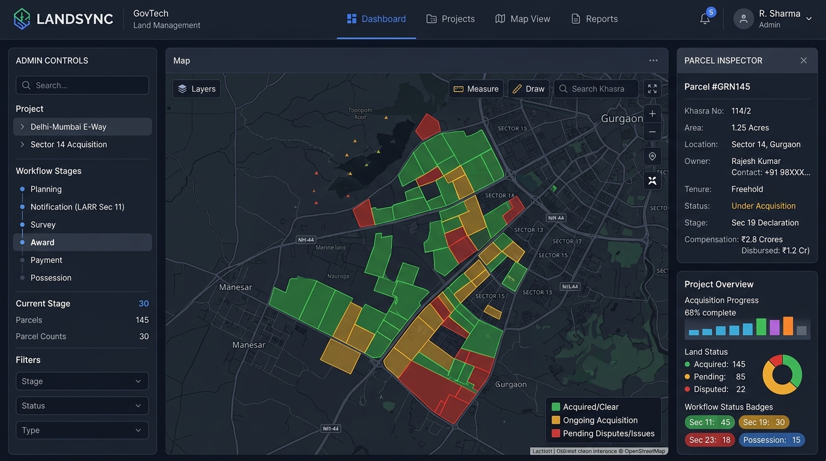Click the Admin Controls search field

click(82, 85)
